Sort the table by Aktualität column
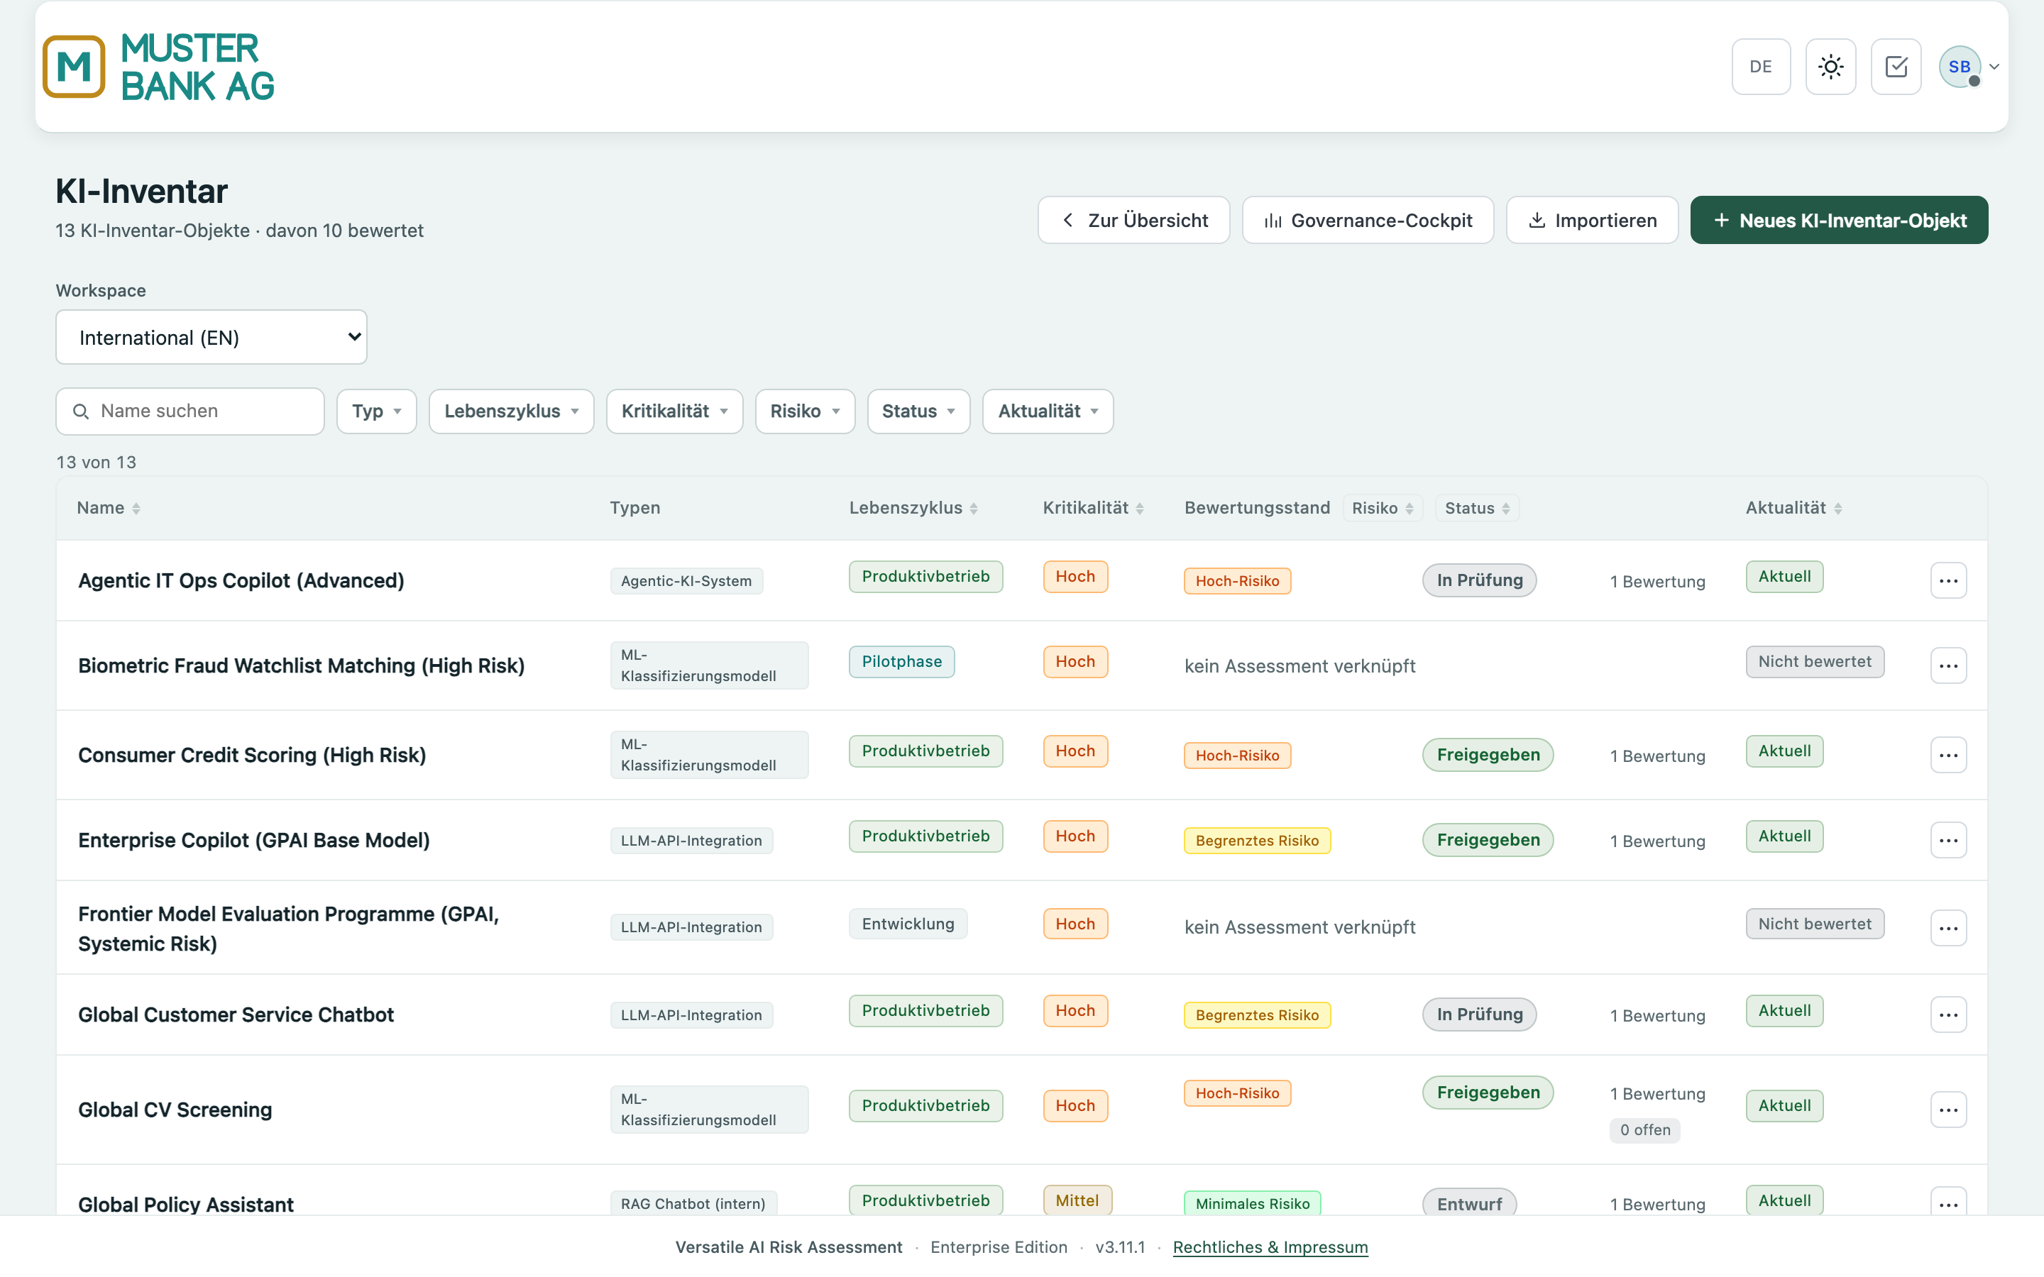Viewport: 2044px width, 1277px height. coord(1794,507)
